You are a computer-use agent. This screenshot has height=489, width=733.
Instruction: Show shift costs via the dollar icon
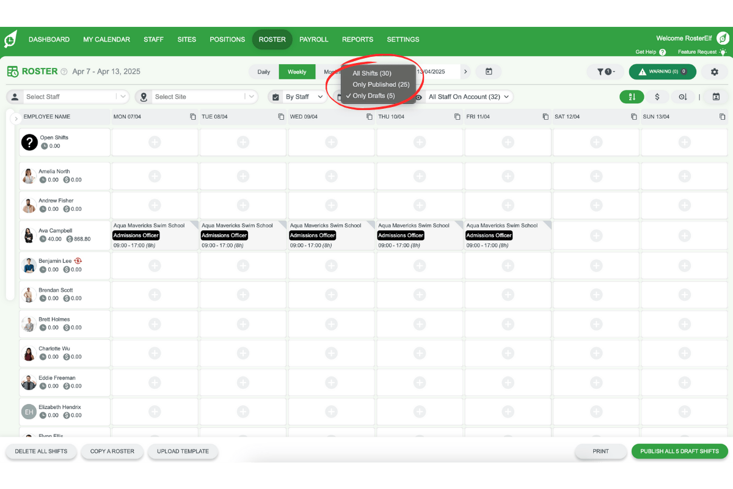pyautogui.click(x=657, y=97)
